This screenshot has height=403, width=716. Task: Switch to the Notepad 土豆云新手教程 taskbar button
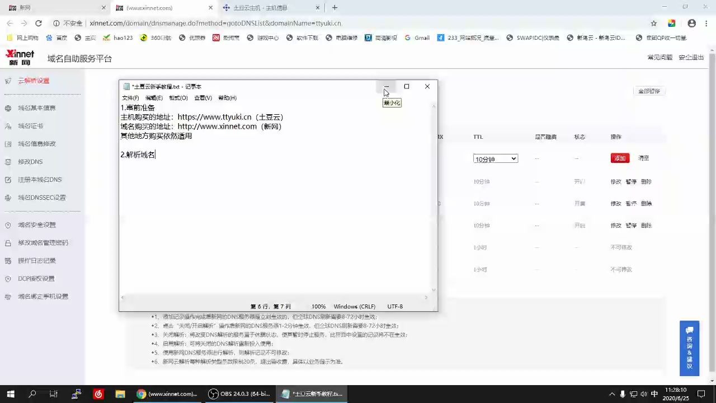click(x=312, y=394)
